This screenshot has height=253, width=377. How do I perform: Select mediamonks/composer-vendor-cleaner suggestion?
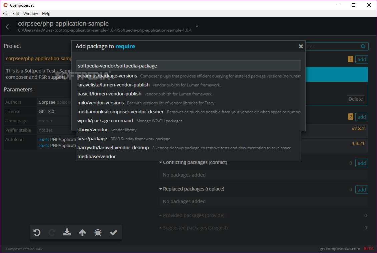tap(188, 112)
